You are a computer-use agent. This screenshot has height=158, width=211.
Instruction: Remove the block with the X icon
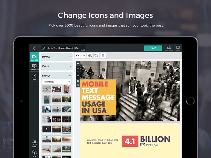[x=78, y=85]
